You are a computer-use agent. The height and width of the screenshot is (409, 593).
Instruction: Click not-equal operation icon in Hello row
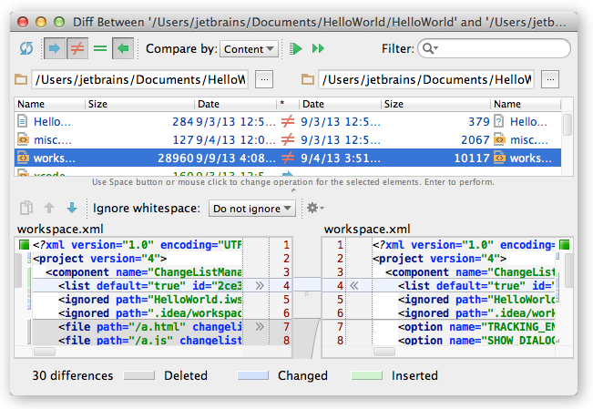tap(288, 121)
